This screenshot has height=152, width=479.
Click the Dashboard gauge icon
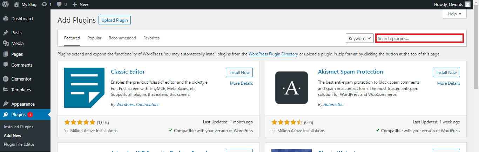[x=6, y=18]
